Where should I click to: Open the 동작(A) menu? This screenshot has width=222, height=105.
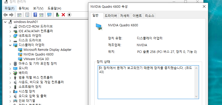(24, 9)
